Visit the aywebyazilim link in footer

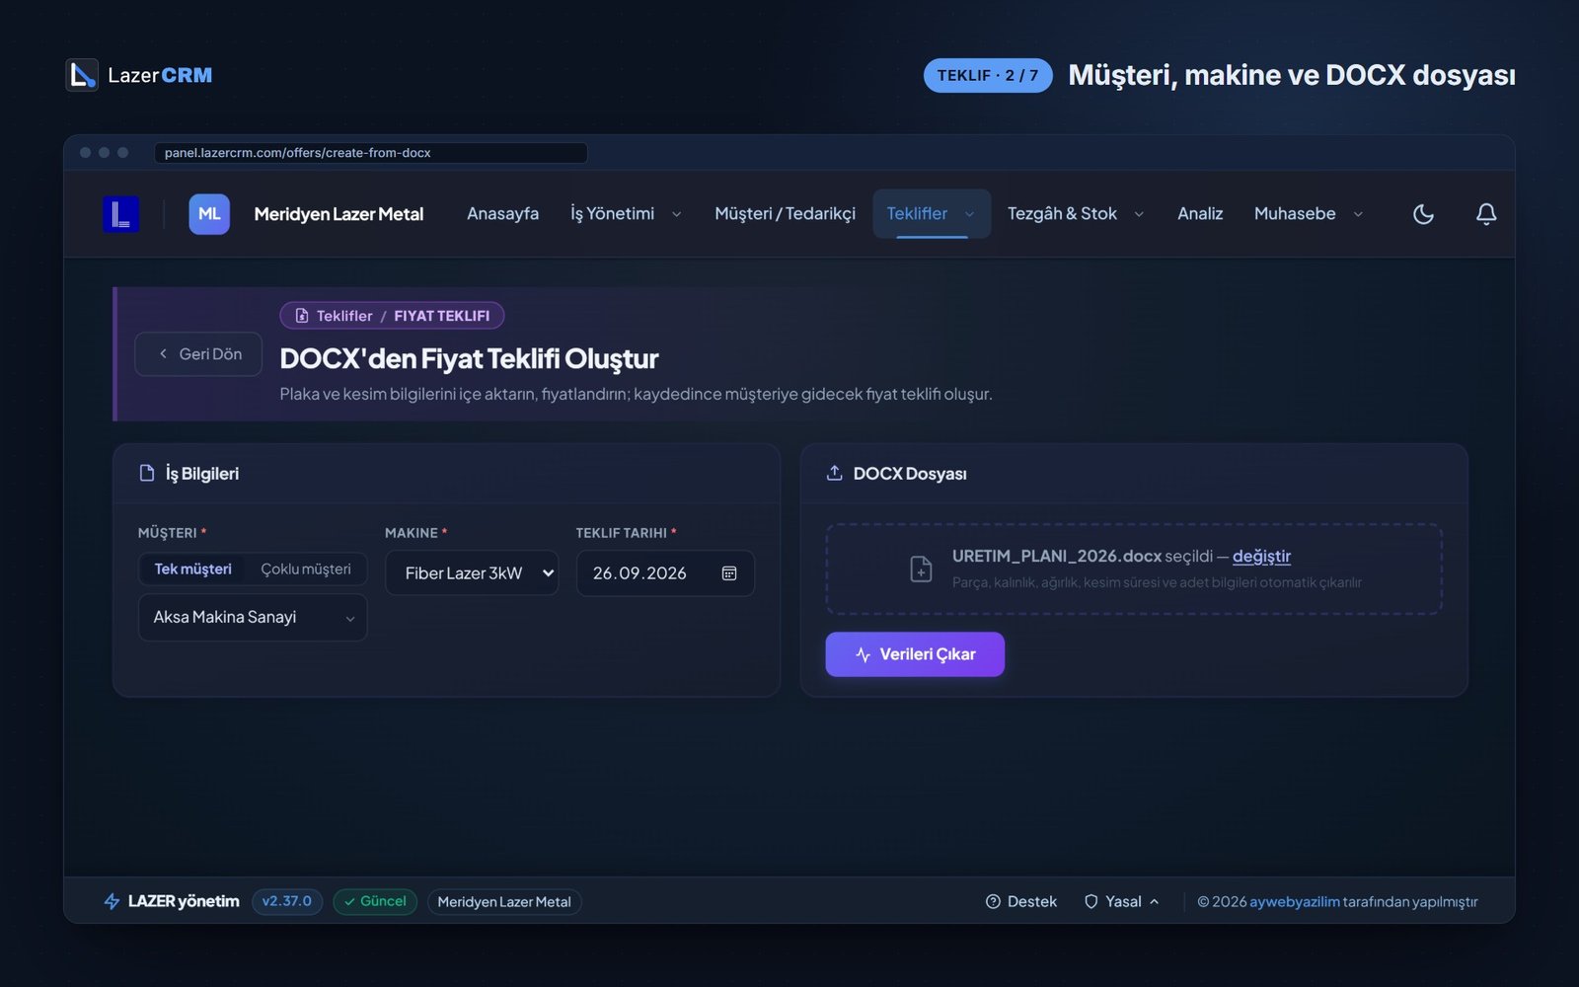click(x=1295, y=902)
